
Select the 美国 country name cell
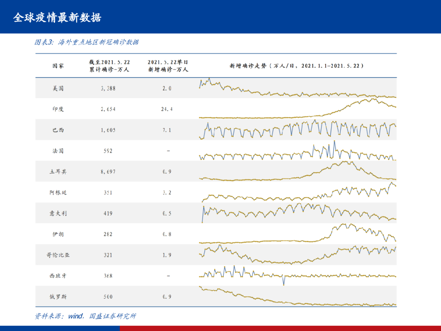click(x=58, y=88)
